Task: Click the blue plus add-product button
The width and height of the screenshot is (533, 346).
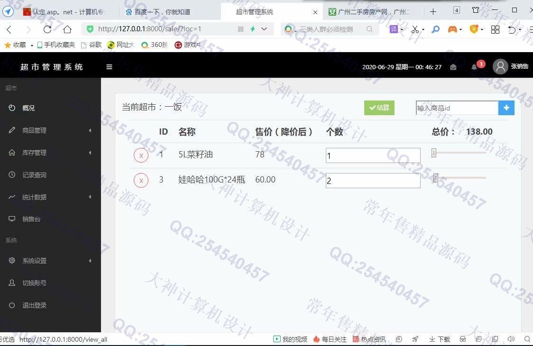Action: tap(506, 108)
